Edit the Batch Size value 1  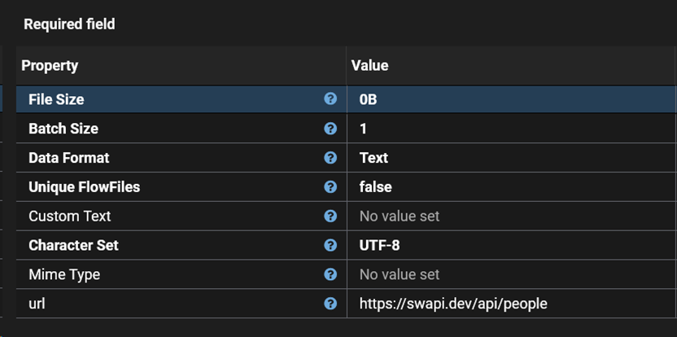363,129
